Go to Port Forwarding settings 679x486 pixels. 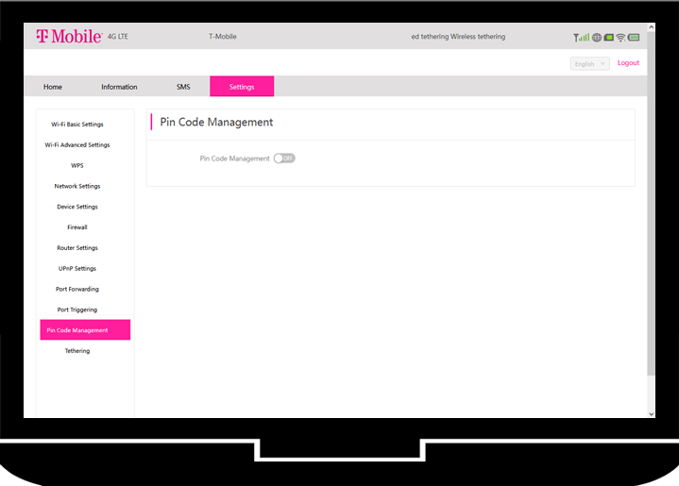point(77,290)
